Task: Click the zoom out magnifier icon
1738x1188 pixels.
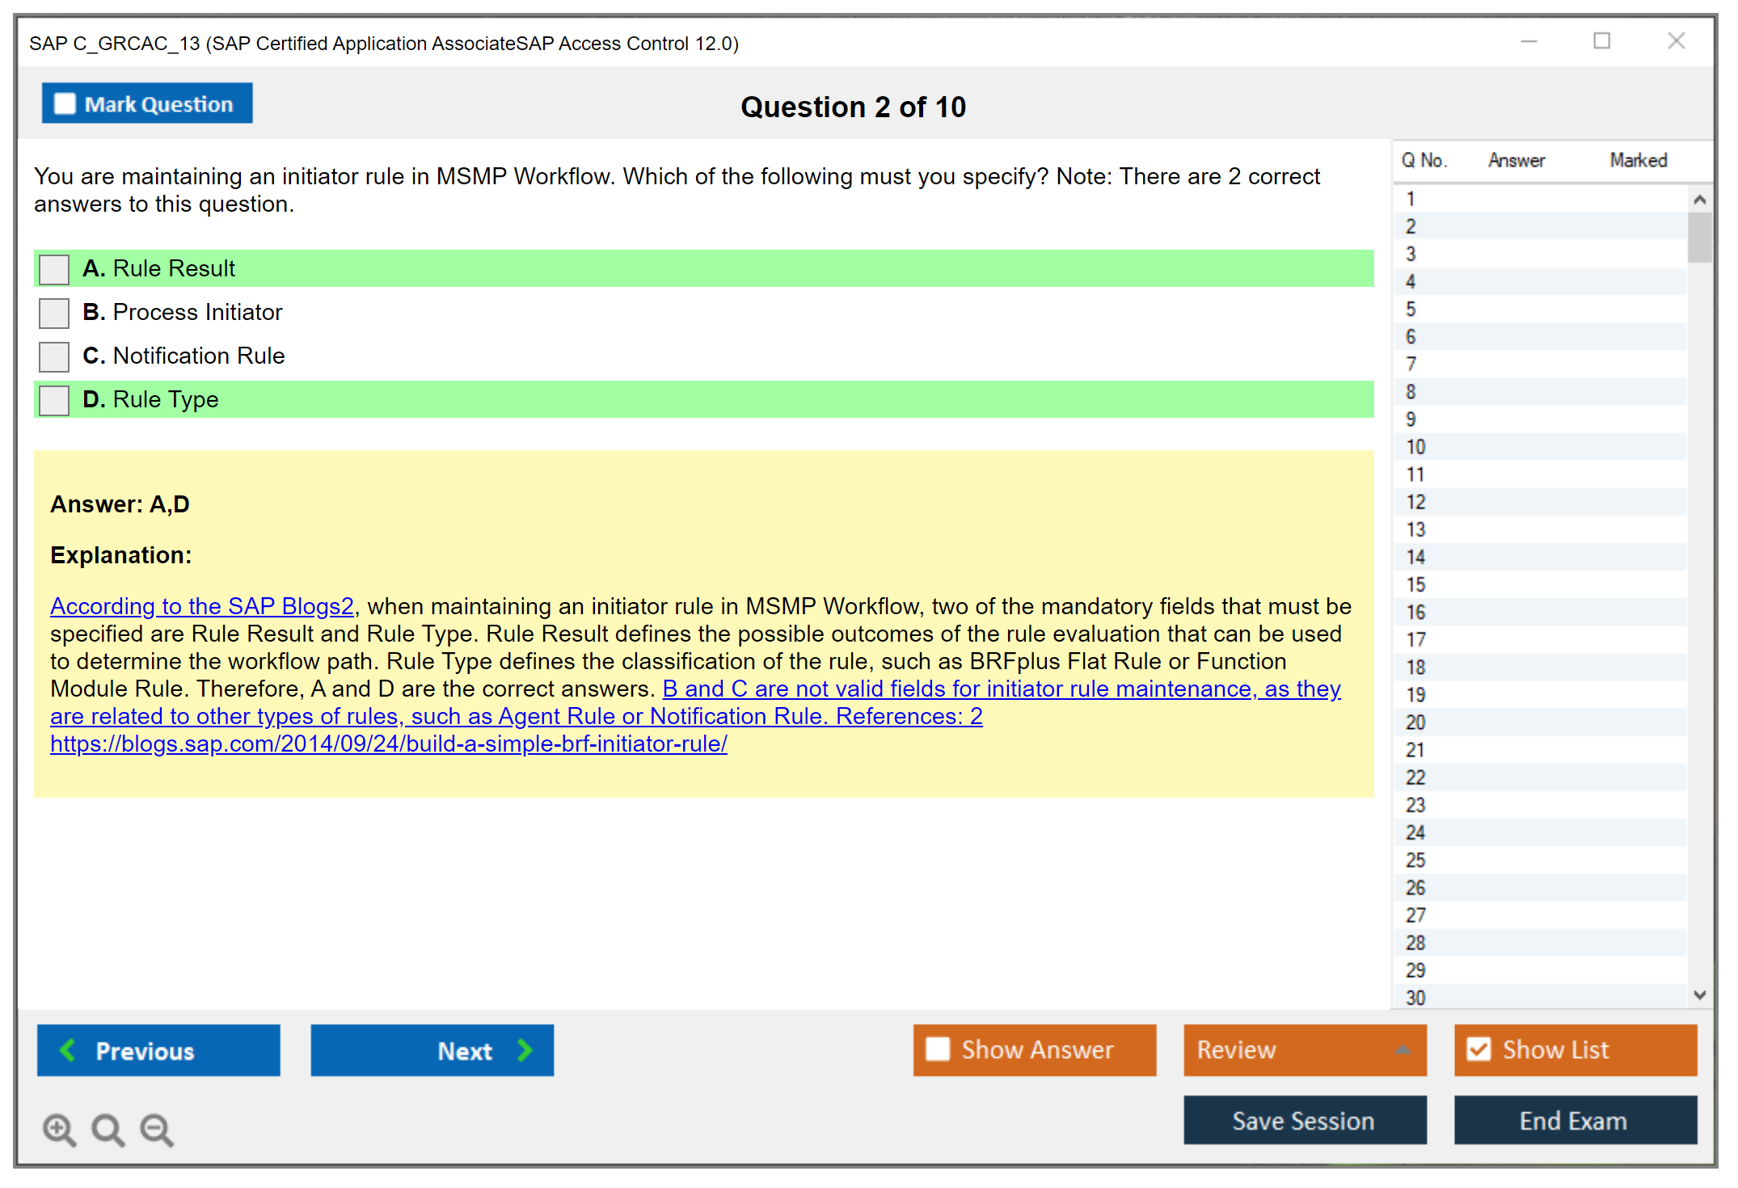Action: point(157,1129)
